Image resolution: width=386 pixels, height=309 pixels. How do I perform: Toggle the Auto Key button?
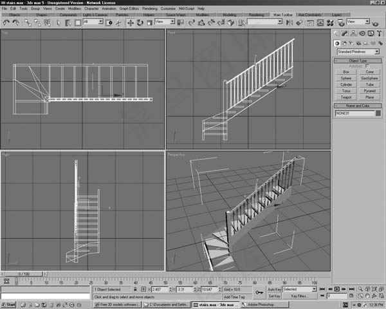(x=275, y=290)
